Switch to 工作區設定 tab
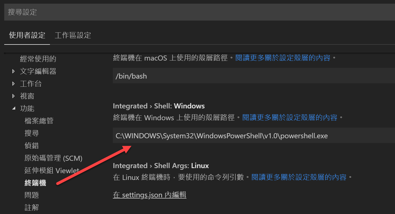 pyautogui.click(x=73, y=35)
